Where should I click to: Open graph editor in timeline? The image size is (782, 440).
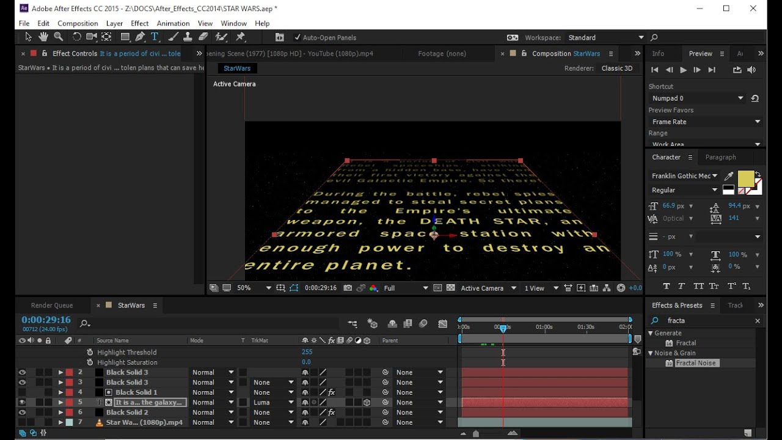click(x=443, y=324)
